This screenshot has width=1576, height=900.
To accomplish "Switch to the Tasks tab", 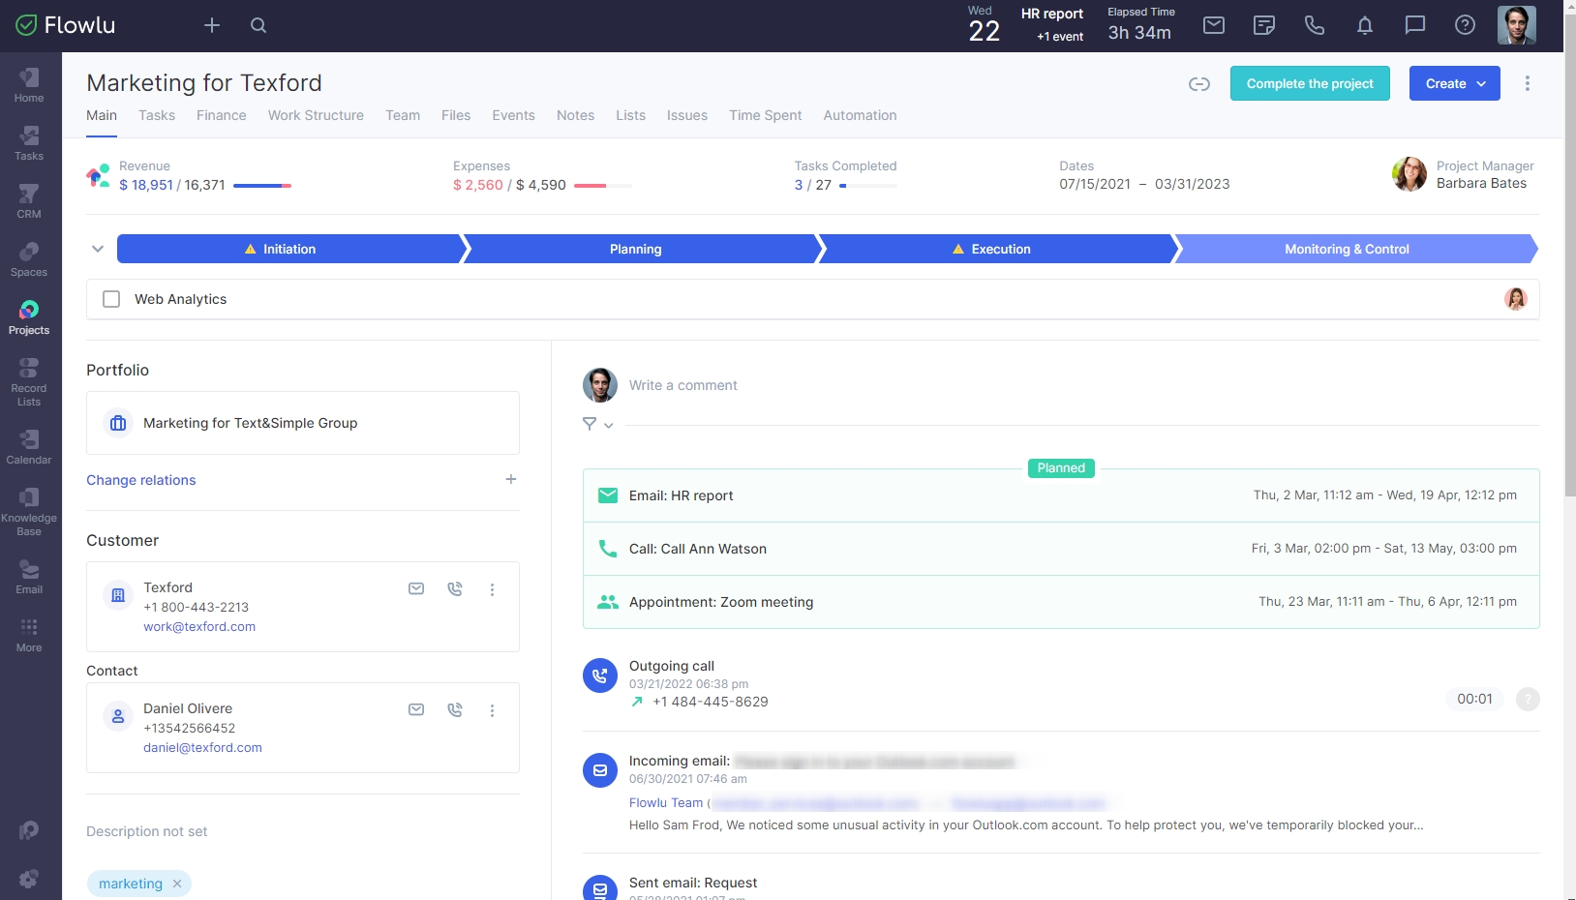I will coord(157,115).
